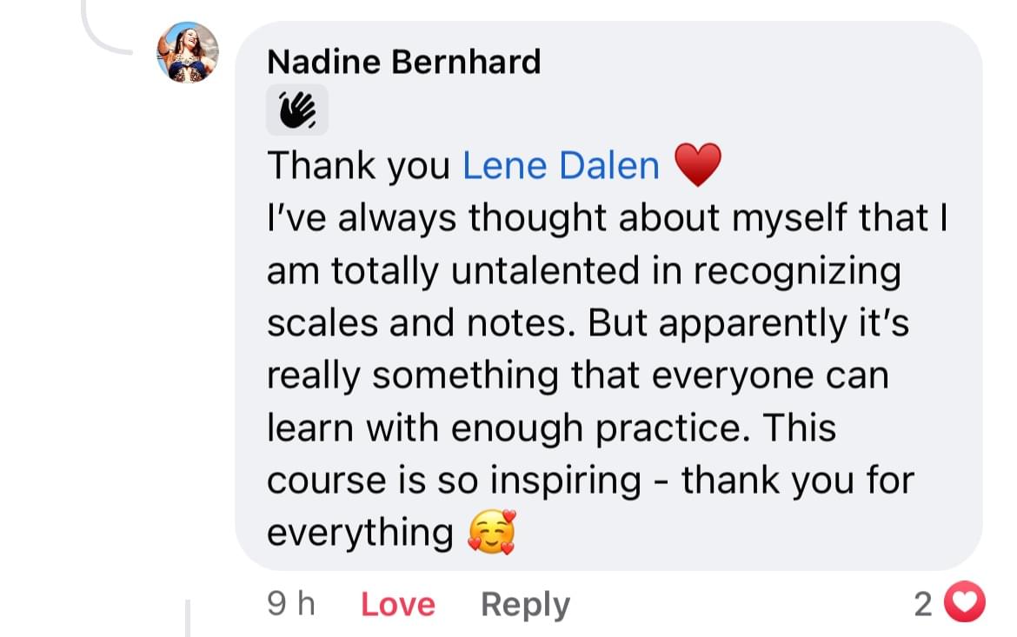Open the Lene Dalen mention link
The width and height of the screenshot is (1017, 637).
click(x=561, y=165)
